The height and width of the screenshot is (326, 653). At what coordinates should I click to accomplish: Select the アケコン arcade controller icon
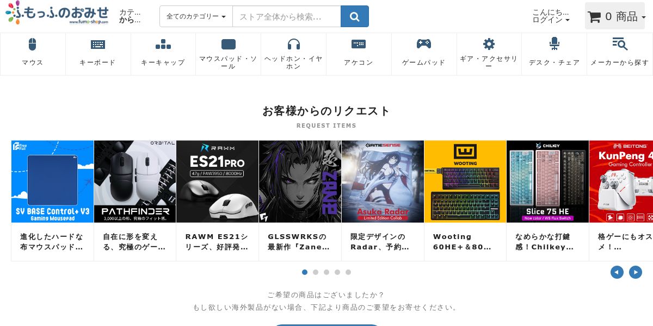[x=359, y=45]
